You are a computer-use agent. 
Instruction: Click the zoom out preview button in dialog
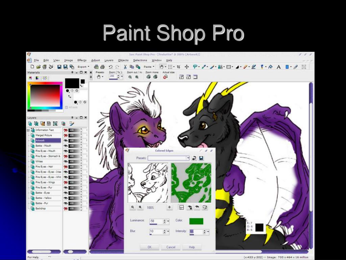(132, 208)
